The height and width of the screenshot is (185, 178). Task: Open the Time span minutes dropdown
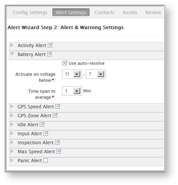pos(72,91)
